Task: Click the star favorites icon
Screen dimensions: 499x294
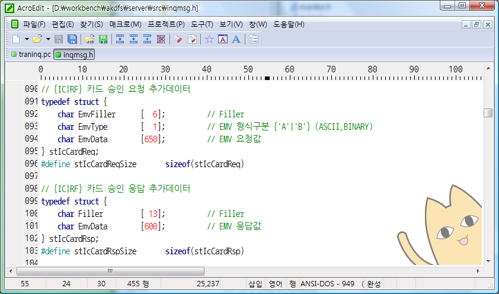Action: click(209, 39)
